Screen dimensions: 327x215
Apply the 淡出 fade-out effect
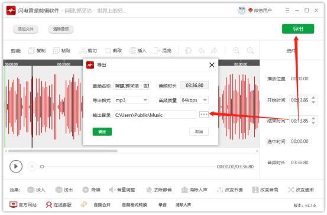(x=64, y=190)
